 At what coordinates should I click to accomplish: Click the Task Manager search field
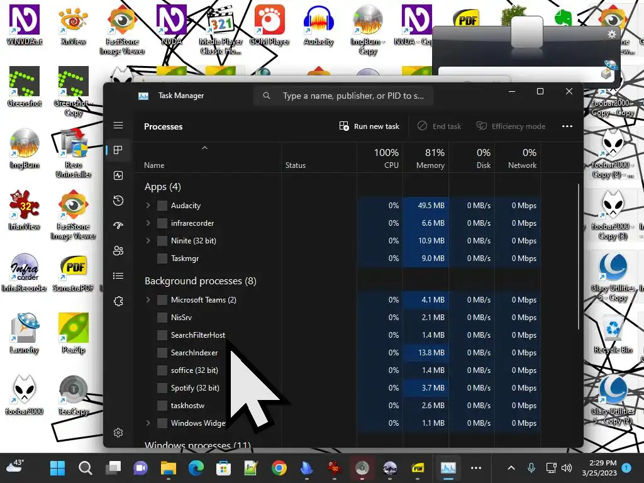(x=343, y=96)
